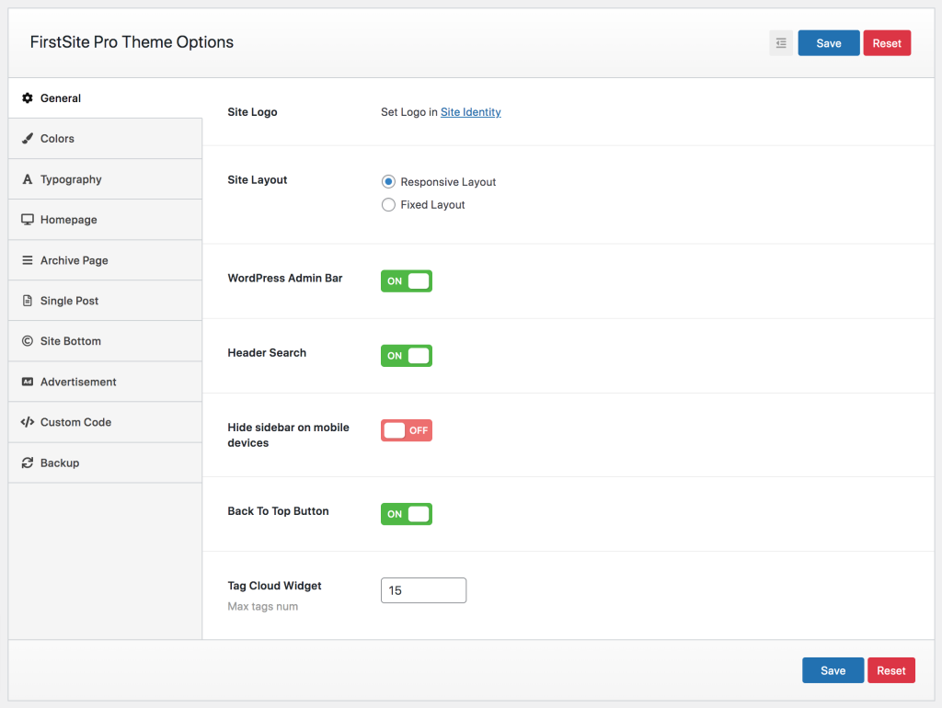Enable Hide sidebar on mobile devices
This screenshot has width=942, height=708.
(x=406, y=429)
